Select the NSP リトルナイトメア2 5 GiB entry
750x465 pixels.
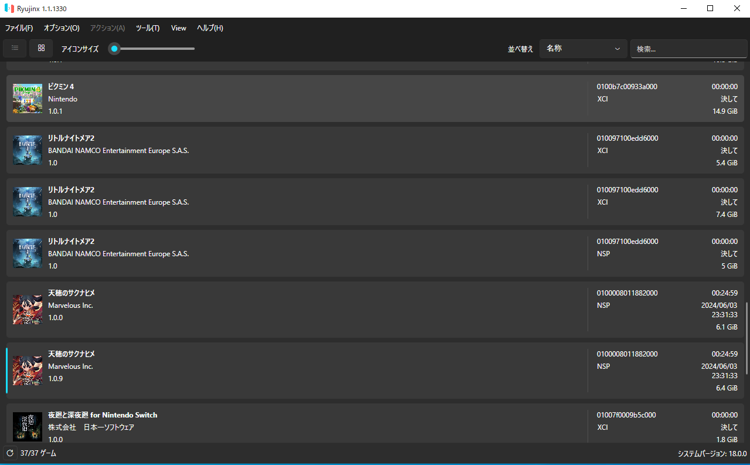(293, 253)
